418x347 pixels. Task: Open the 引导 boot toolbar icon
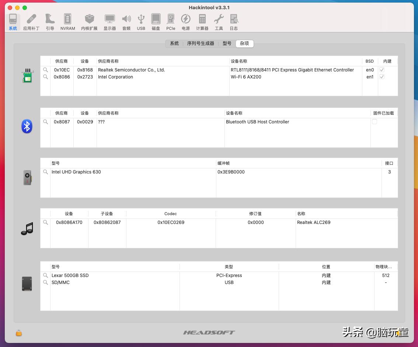[x=50, y=22]
